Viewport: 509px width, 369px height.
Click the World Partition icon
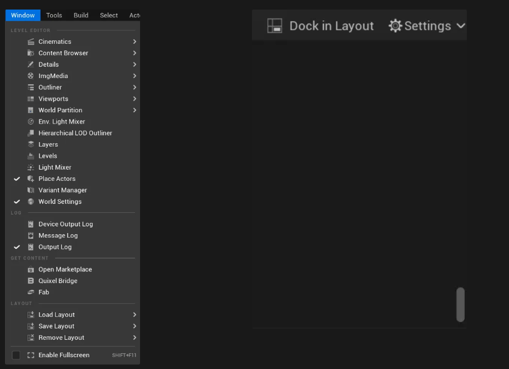click(31, 110)
